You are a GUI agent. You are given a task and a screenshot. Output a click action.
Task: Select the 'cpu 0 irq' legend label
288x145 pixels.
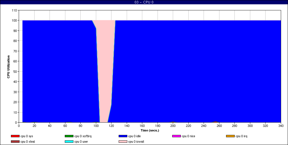(x=242, y=136)
